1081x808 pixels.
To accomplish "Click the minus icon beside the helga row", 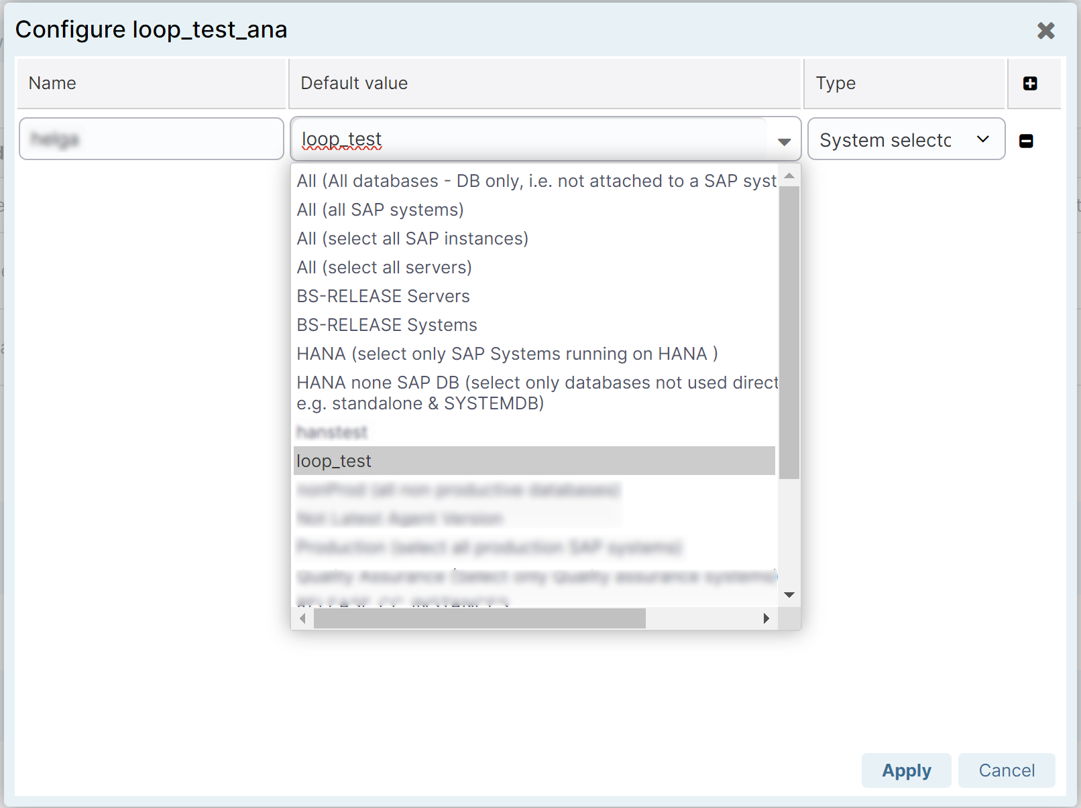I will [1026, 141].
